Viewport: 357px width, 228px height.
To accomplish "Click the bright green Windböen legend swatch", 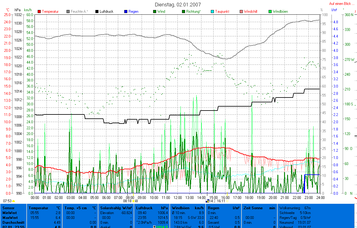I will coord(270,12).
